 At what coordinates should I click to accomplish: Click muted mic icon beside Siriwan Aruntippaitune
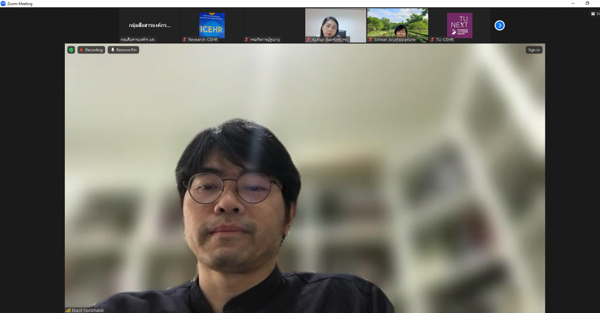pyautogui.click(x=370, y=40)
